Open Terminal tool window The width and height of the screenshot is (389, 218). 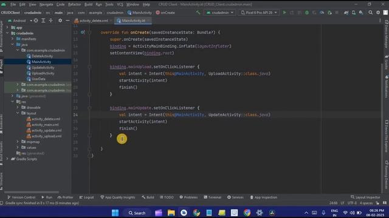tap(212, 197)
